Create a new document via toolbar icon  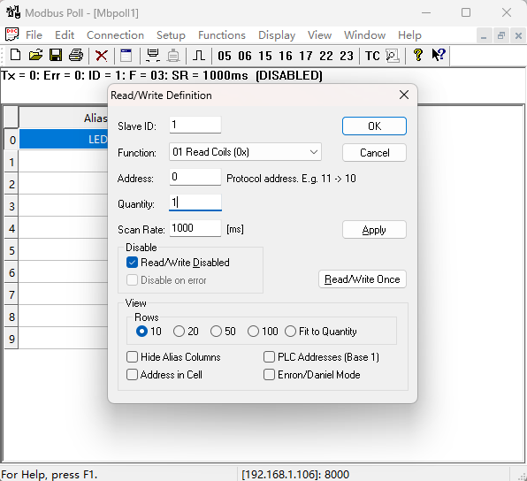click(x=15, y=55)
